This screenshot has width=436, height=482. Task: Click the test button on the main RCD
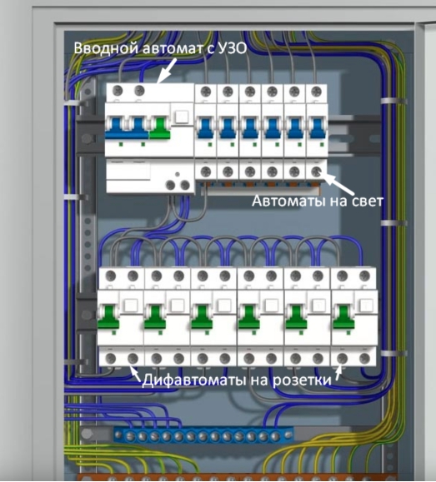(182, 117)
